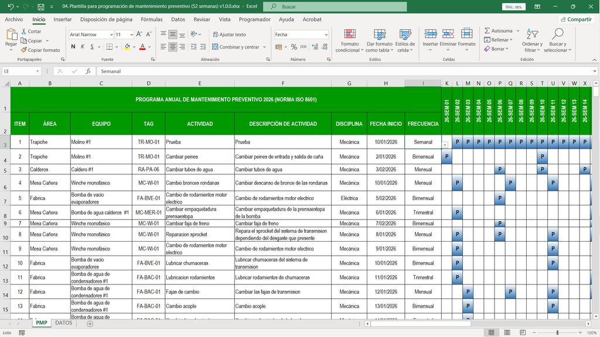The height and width of the screenshot is (337, 600).
Task: Open the font size dropdown
Action: [131, 35]
